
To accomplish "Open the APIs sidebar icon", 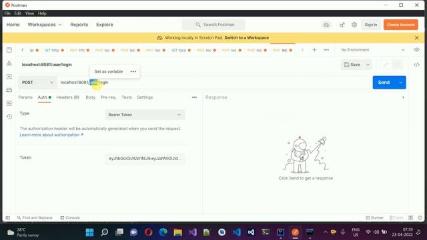I will [x=9, y=63].
